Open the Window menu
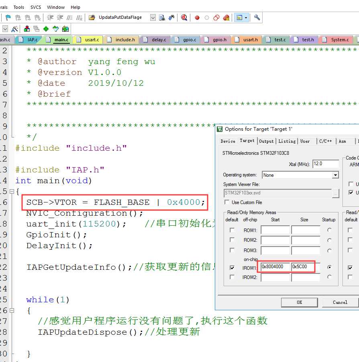Image resolution: width=359 pixels, height=362 pixels. pos(56,7)
